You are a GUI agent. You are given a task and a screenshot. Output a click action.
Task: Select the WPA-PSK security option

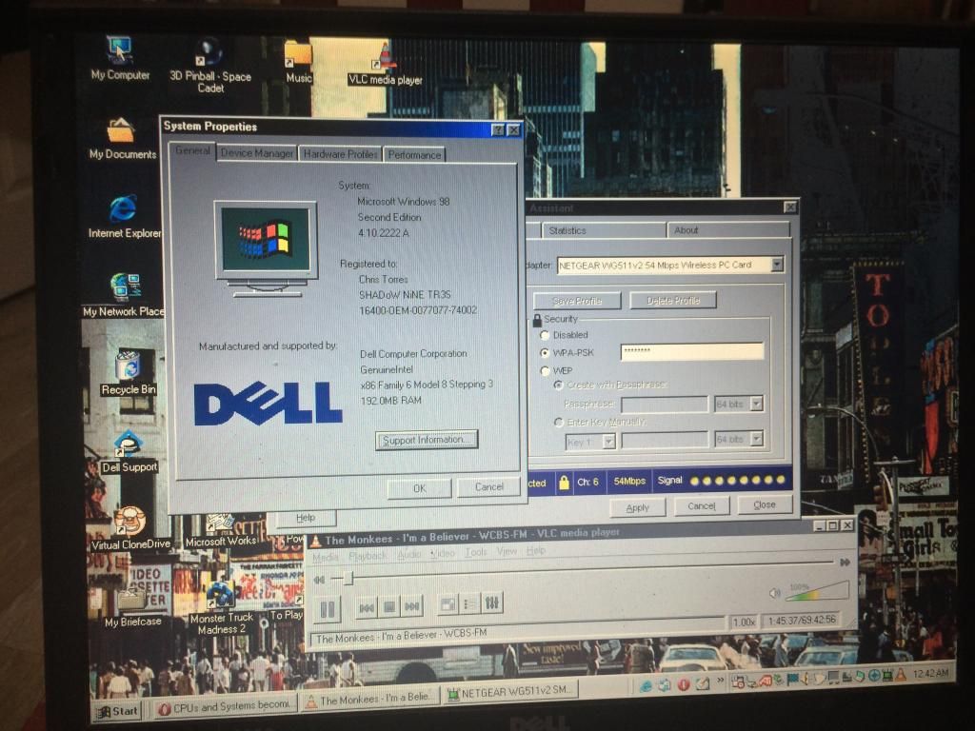tap(546, 352)
